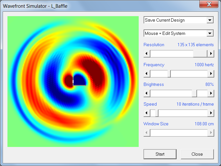Click the Resolution label
The image size is (221, 166).
[x=154, y=45]
